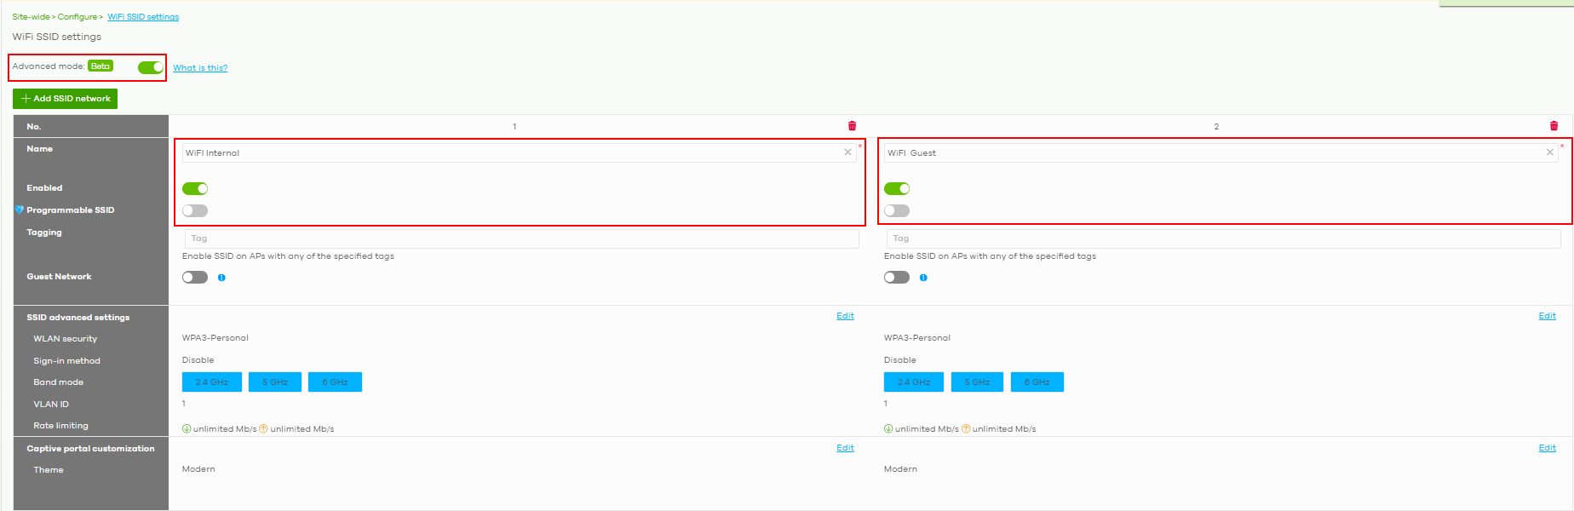Toggle 6 GHz band for SSID 1
1574x511 pixels.
[x=335, y=382]
